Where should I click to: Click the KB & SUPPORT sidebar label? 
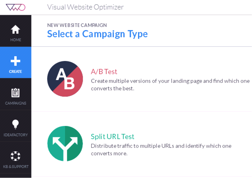click(16, 167)
